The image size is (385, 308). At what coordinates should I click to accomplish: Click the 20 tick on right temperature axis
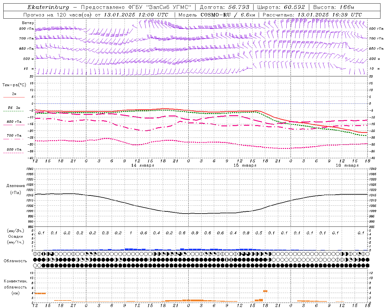click(371, 76)
